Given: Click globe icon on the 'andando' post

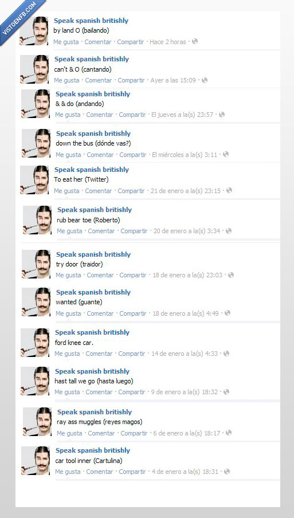Looking at the screenshot, I should 222,114.
